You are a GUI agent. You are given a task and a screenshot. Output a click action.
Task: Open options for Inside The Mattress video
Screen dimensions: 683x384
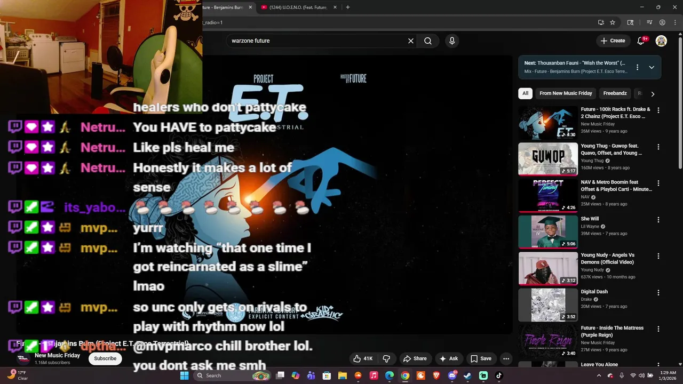point(658,329)
